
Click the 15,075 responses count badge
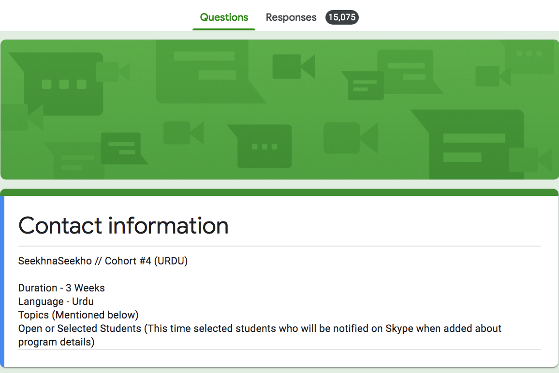(x=342, y=17)
